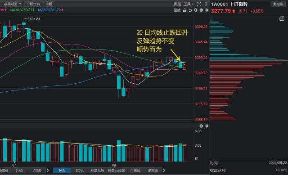The width and height of the screenshot is (288, 175).
Task: Click the 3240.72 price axis label
Action: [201, 73]
